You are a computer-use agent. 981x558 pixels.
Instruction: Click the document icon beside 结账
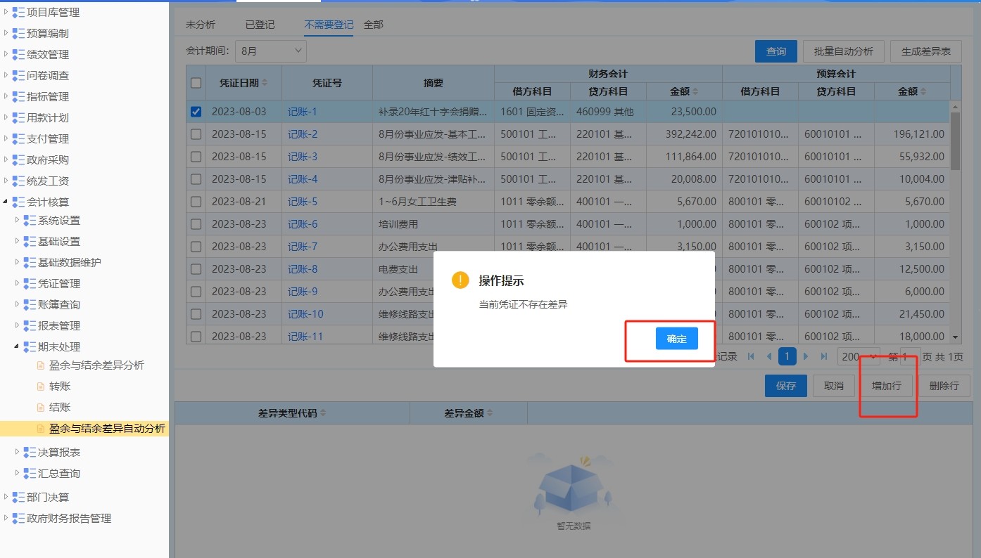[x=40, y=408]
